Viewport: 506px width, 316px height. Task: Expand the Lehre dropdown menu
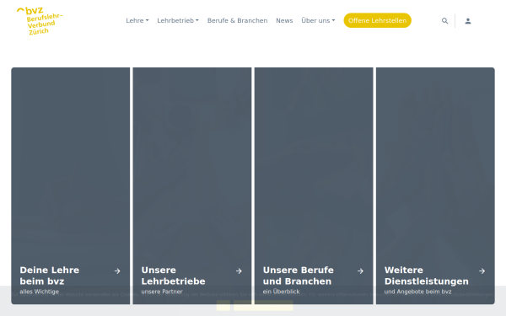[137, 20]
